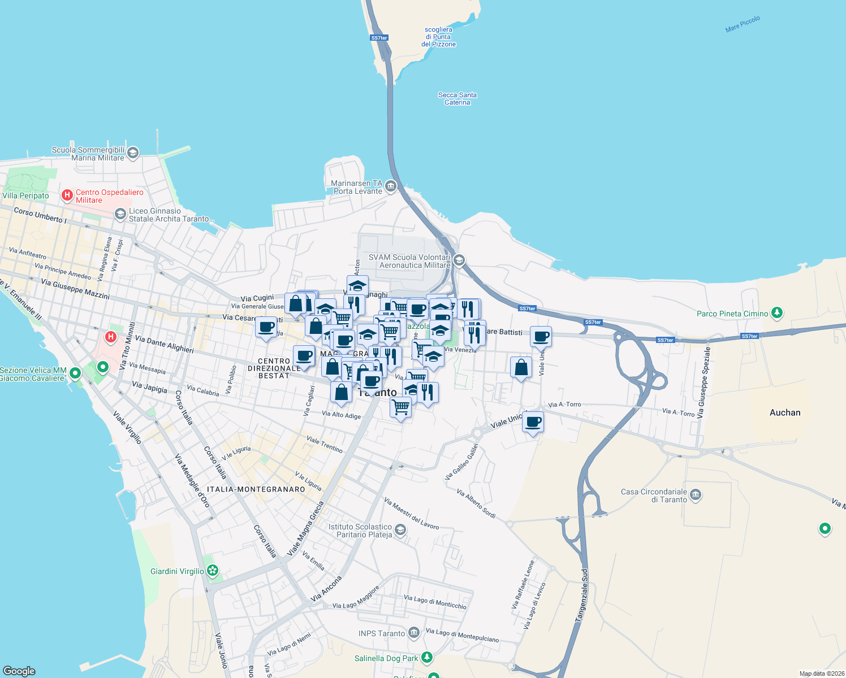Click the school icon at Scuola Sommergibili Marina Militare

[132, 153]
